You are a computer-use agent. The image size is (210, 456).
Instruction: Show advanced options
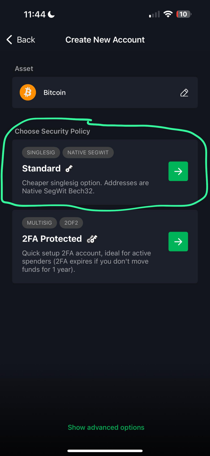tap(106, 427)
